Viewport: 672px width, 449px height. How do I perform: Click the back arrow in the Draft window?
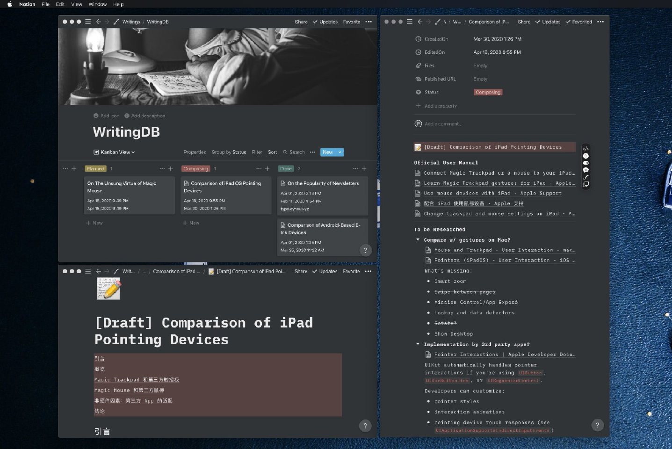(98, 271)
